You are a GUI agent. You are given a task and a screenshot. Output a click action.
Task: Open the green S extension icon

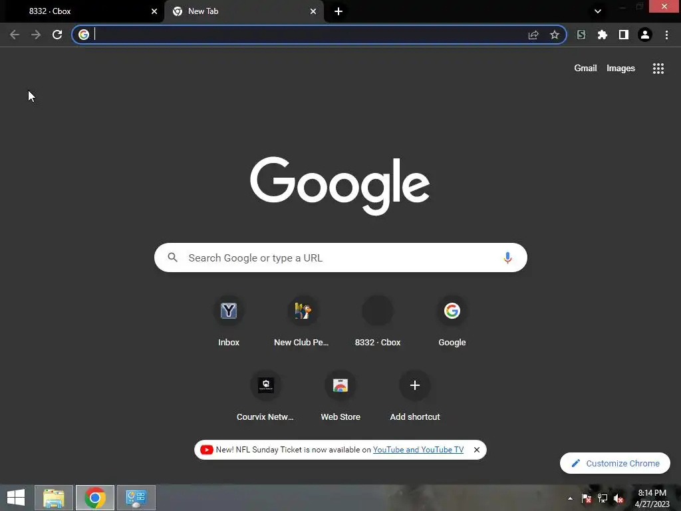coord(581,35)
